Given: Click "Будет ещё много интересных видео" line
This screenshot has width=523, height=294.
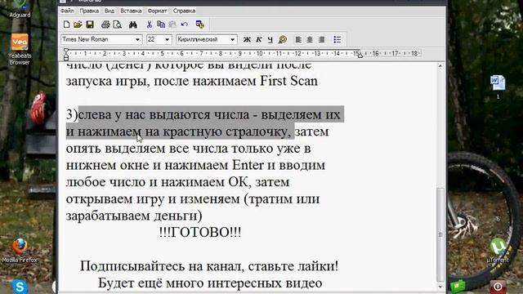Looking at the screenshot, I should pos(210,283).
